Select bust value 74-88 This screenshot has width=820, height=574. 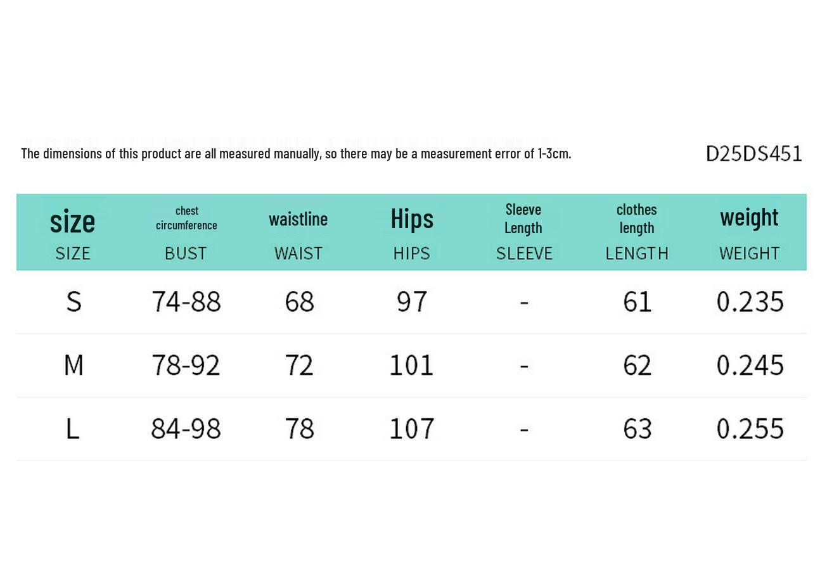pos(186,302)
